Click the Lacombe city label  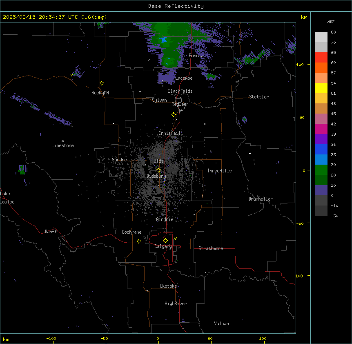tap(184, 78)
